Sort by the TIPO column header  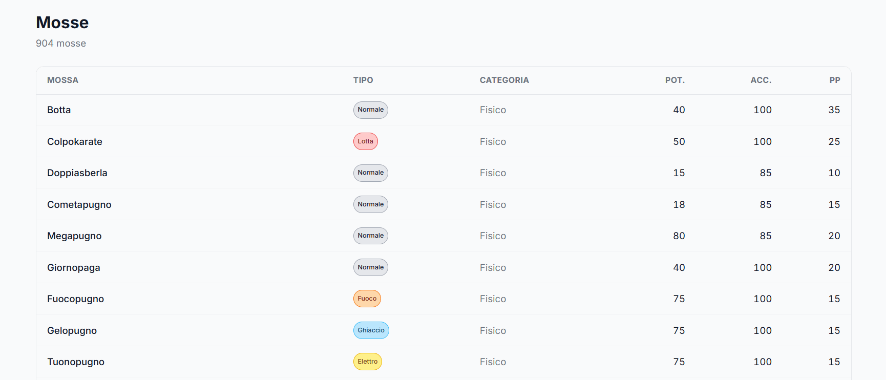tap(363, 80)
